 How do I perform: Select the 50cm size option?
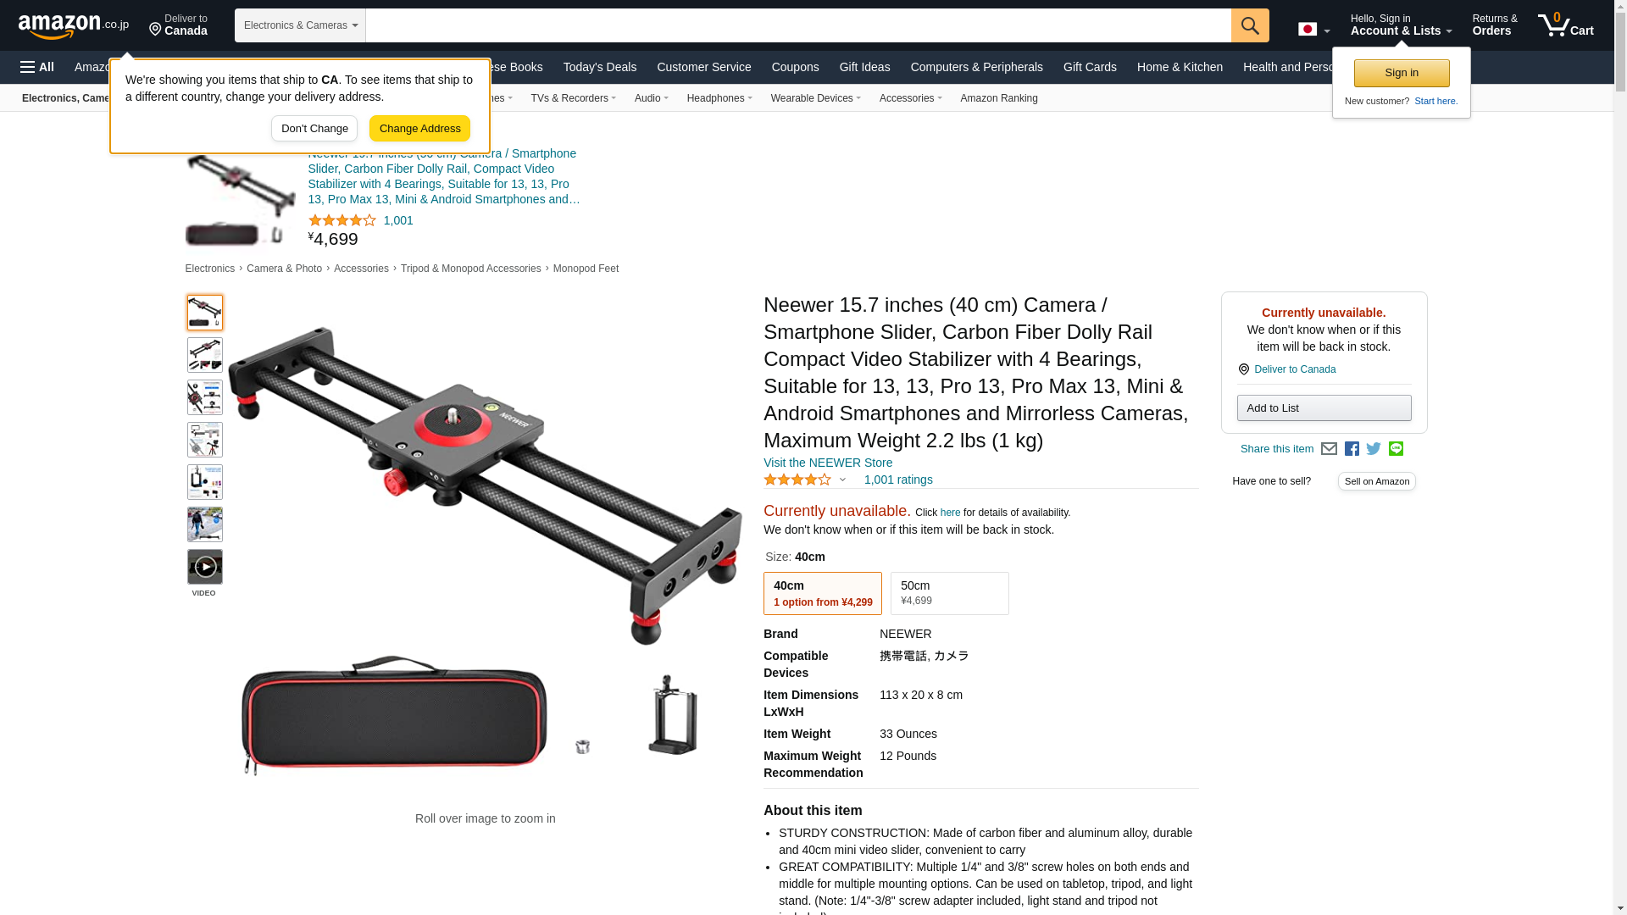(x=949, y=593)
